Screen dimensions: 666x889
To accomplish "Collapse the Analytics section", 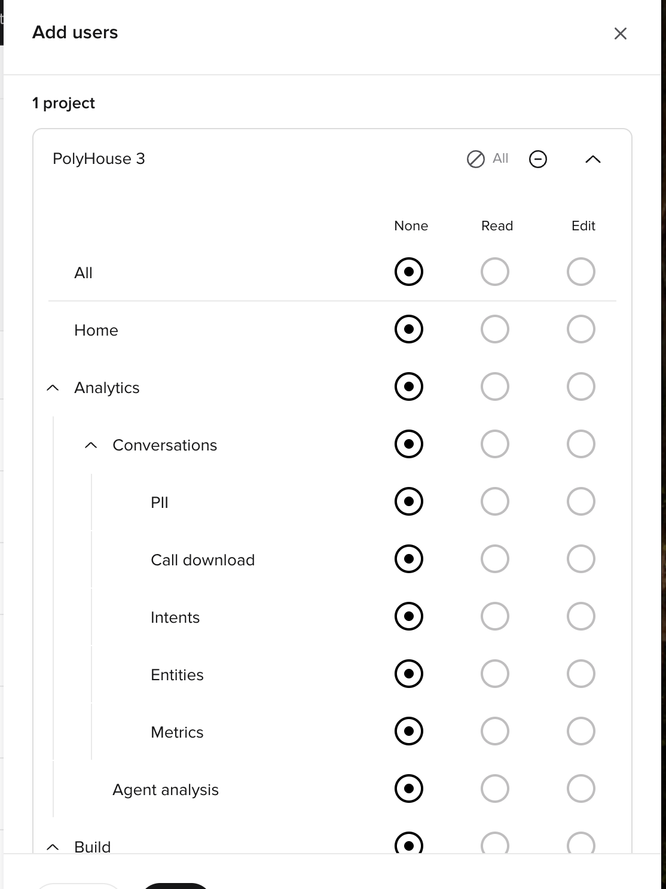I will click(x=53, y=387).
